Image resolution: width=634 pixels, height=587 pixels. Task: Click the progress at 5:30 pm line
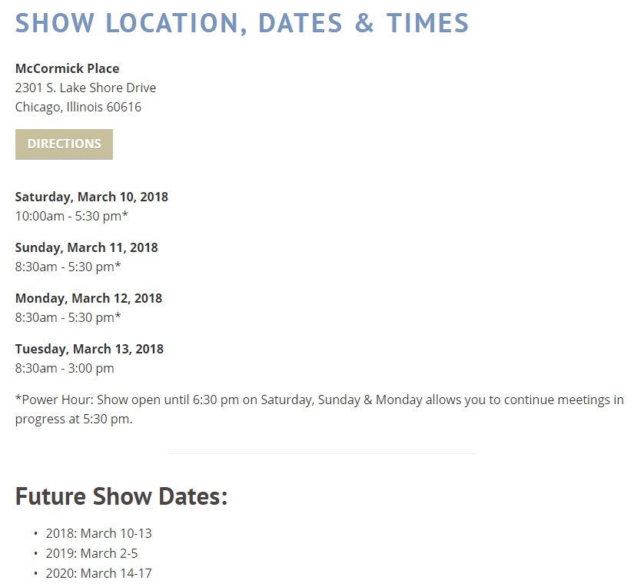click(x=74, y=420)
